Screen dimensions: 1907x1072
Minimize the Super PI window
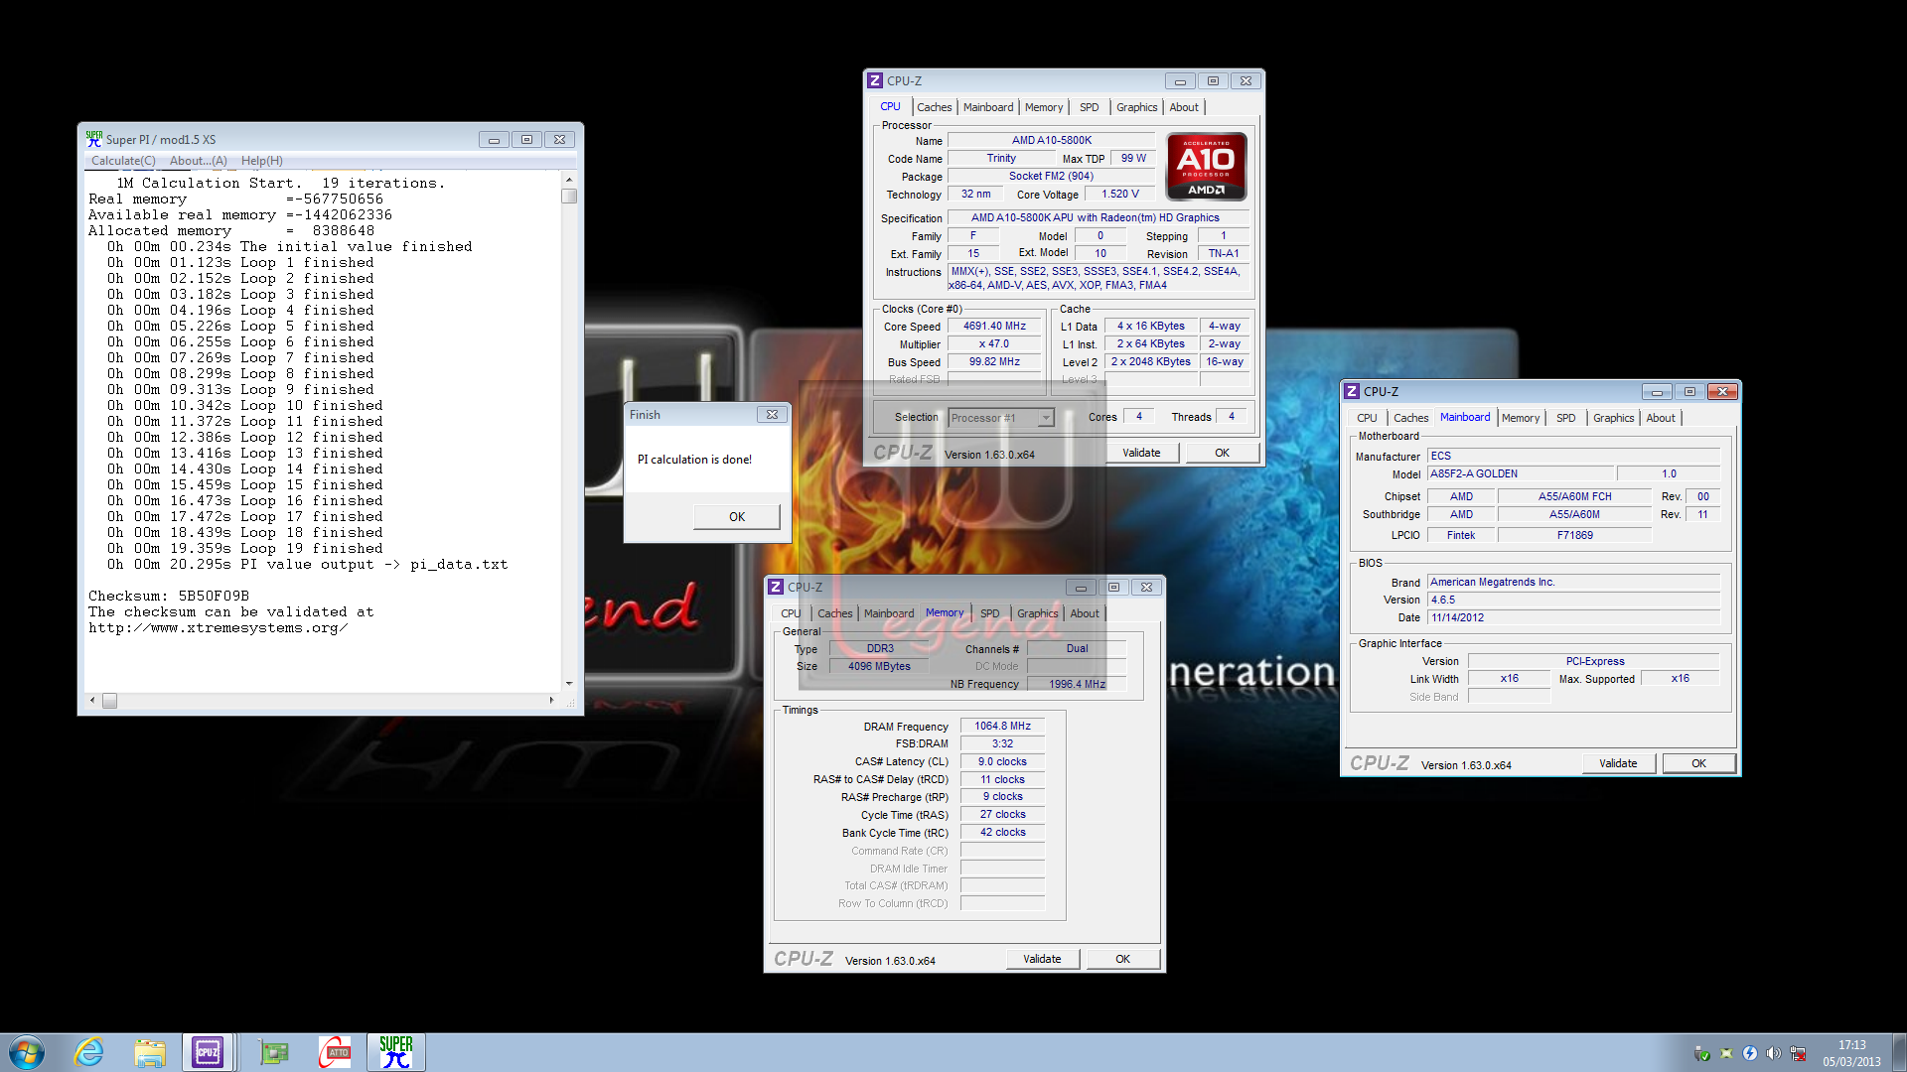click(x=494, y=140)
